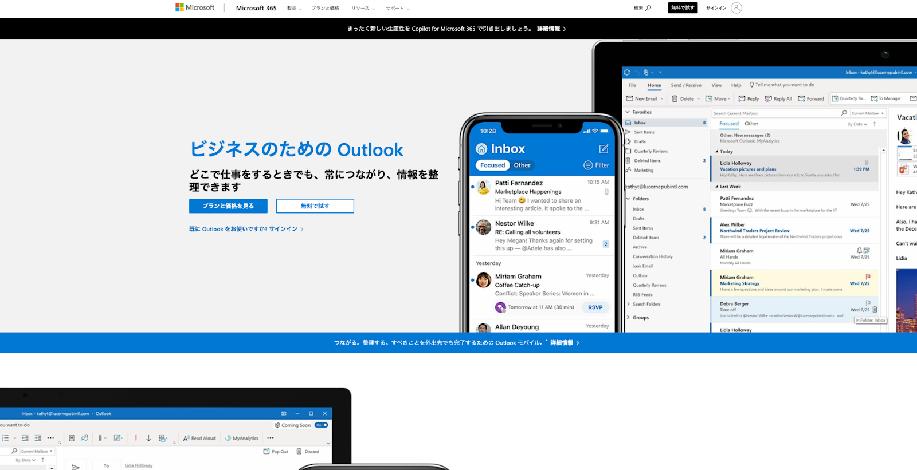Image resolution: width=917 pixels, height=470 pixels.
Task: Click the sort direction arrow icon
Action: [875, 124]
